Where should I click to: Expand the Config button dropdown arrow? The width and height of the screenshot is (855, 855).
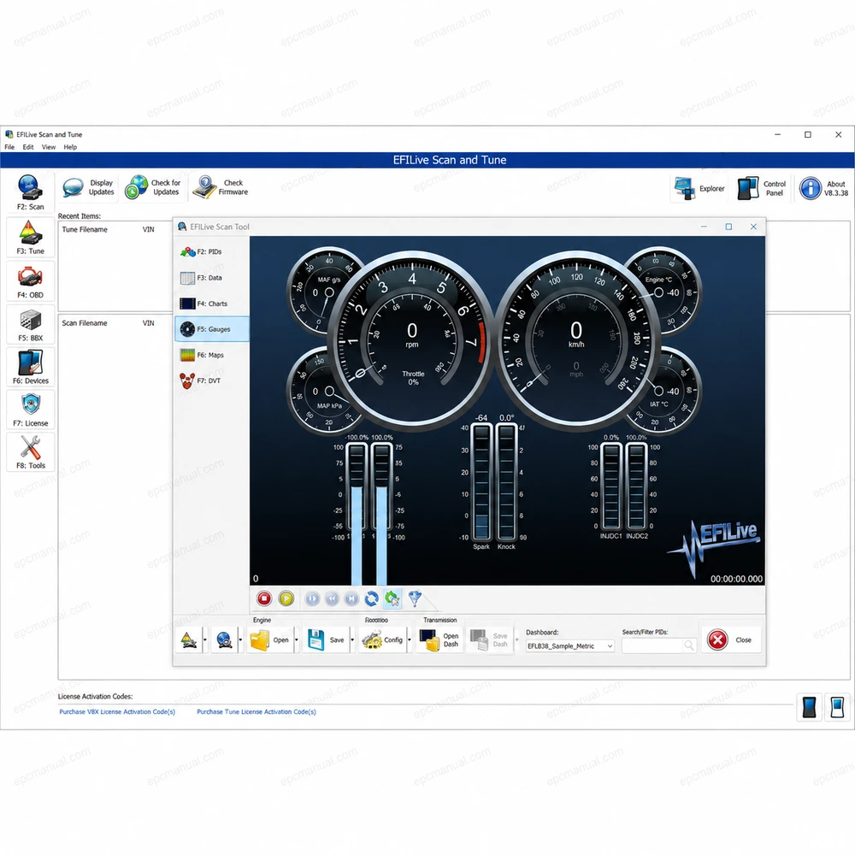coord(410,640)
